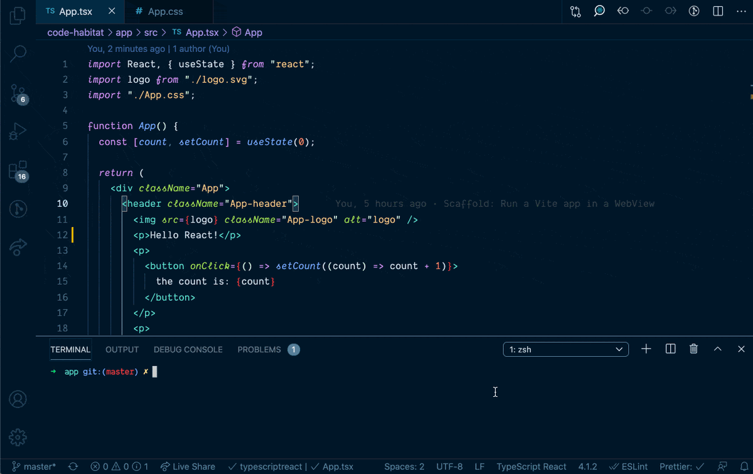
Task: Maximize the terminal panel size
Action: tap(718, 349)
